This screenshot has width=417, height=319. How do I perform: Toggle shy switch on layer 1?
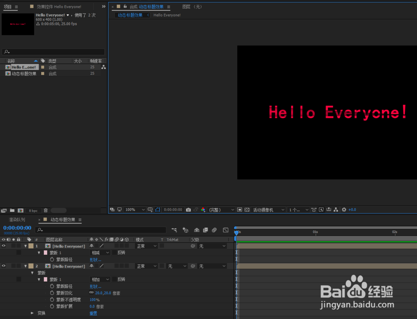[91, 246]
